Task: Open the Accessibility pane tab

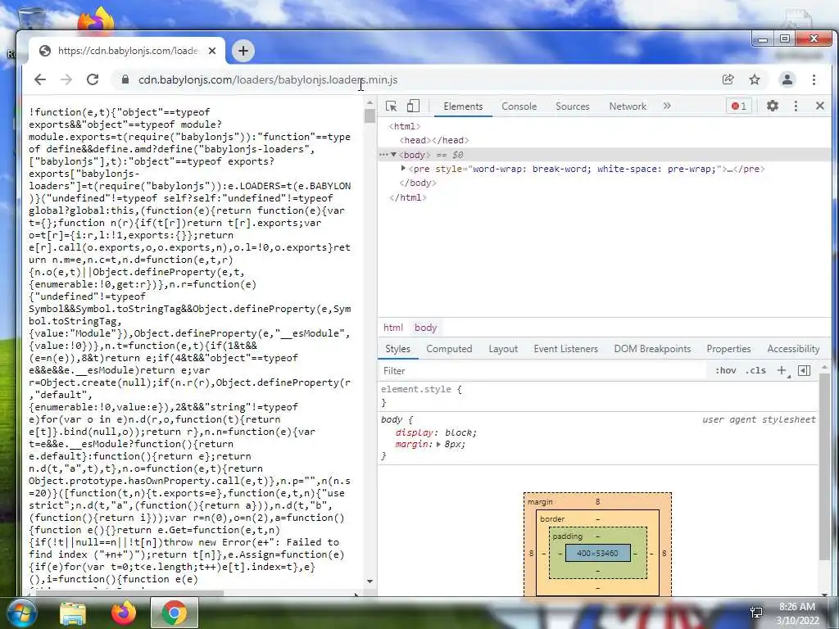Action: pyautogui.click(x=793, y=349)
